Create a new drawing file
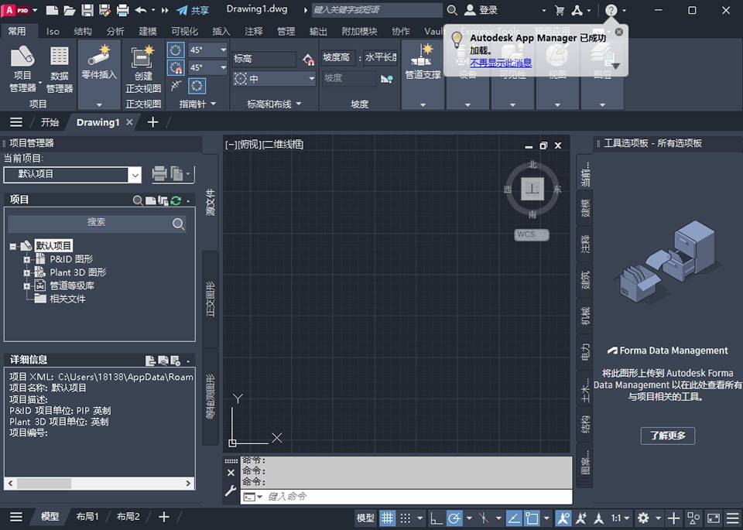743x530 pixels. (x=52, y=10)
